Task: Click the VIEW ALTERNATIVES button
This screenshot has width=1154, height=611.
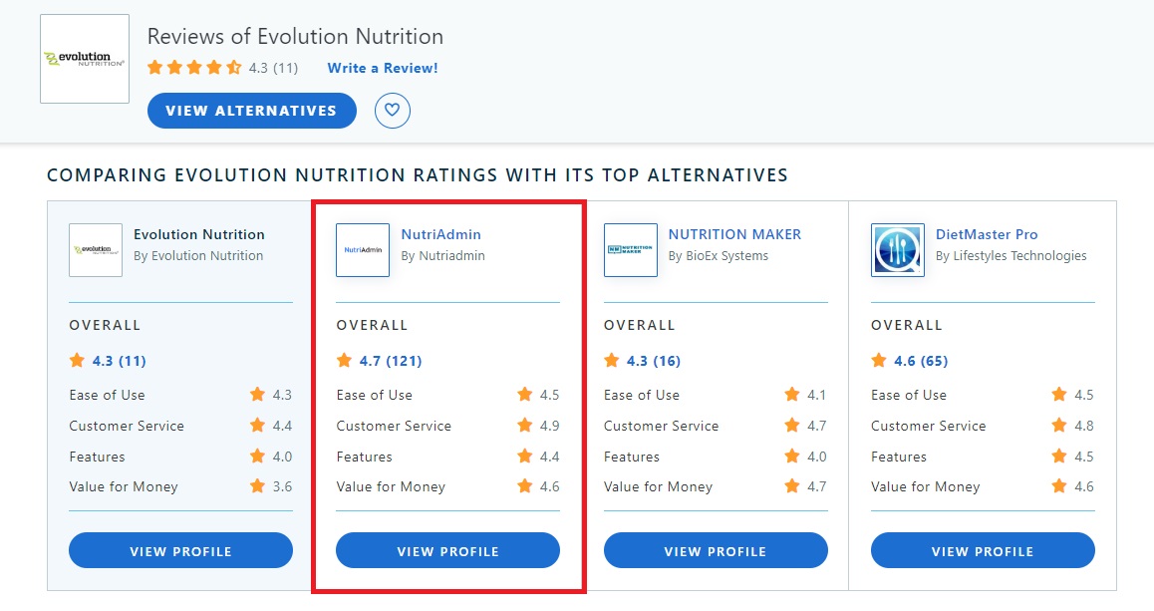Action: 251,111
